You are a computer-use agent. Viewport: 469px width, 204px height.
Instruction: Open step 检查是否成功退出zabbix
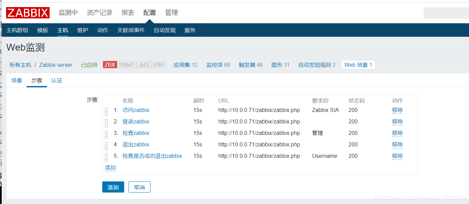[152, 156]
